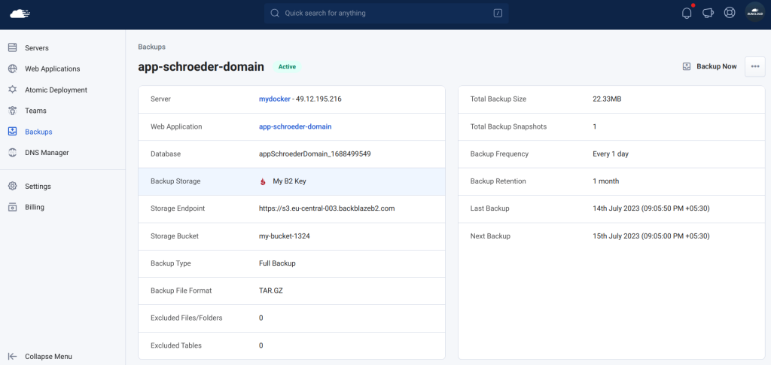Click the Backup Now button text

tap(717, 66)
